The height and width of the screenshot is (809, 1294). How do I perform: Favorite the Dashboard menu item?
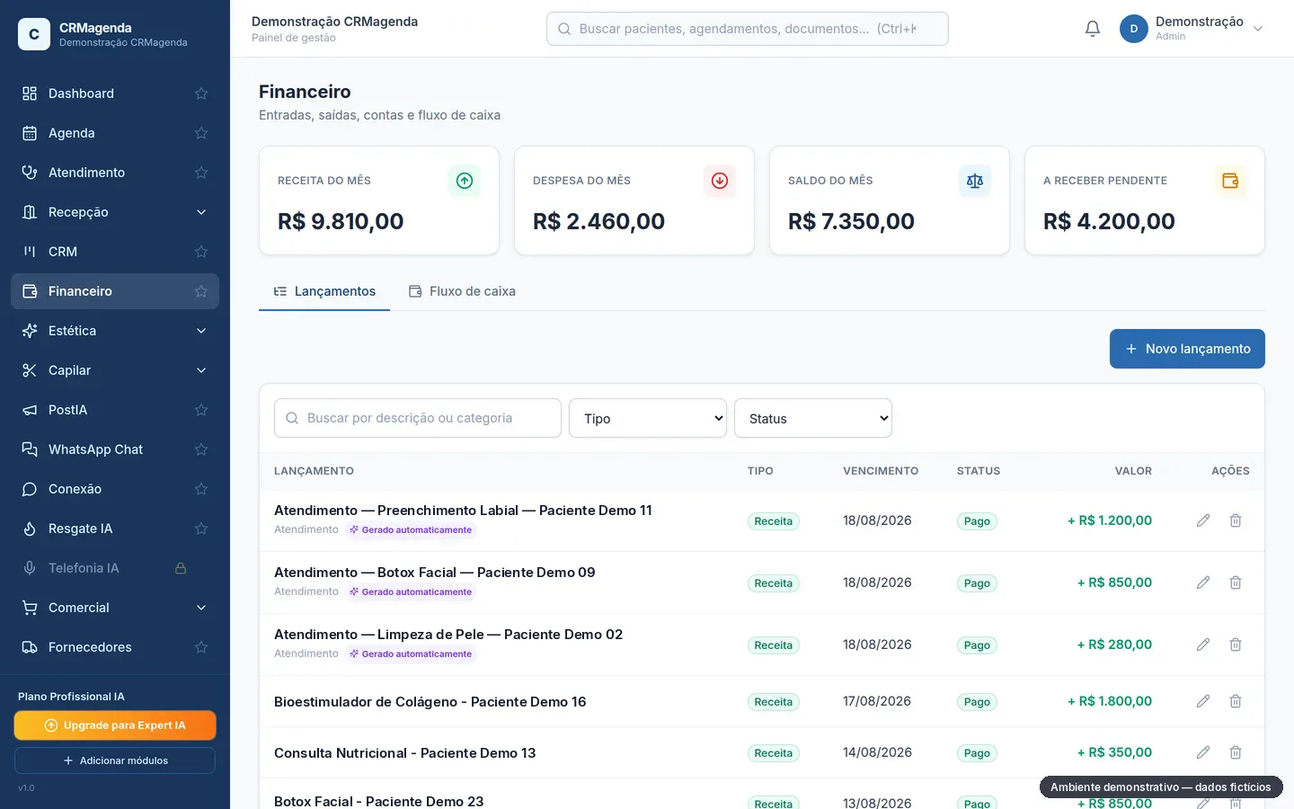[201, 93]
